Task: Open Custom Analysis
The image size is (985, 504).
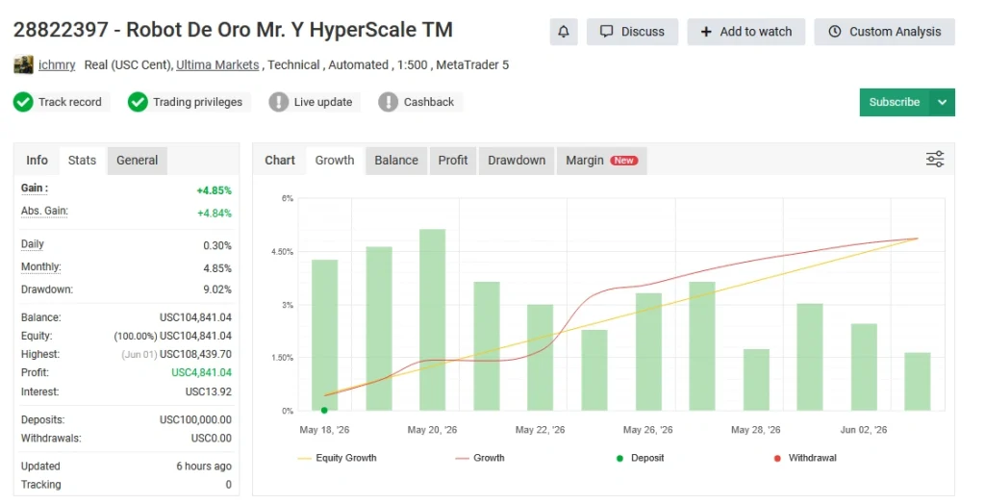Action: point(885,32)
